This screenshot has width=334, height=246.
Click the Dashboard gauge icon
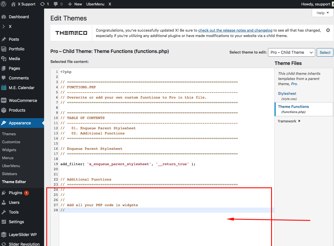[4, 17]
